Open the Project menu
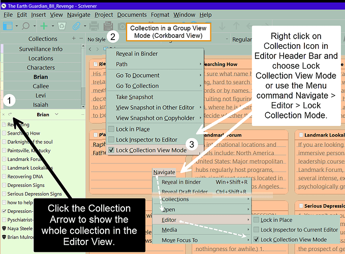The height and width of the screenshot is (254, 345). pyautogui.click(x=104, y=15)
